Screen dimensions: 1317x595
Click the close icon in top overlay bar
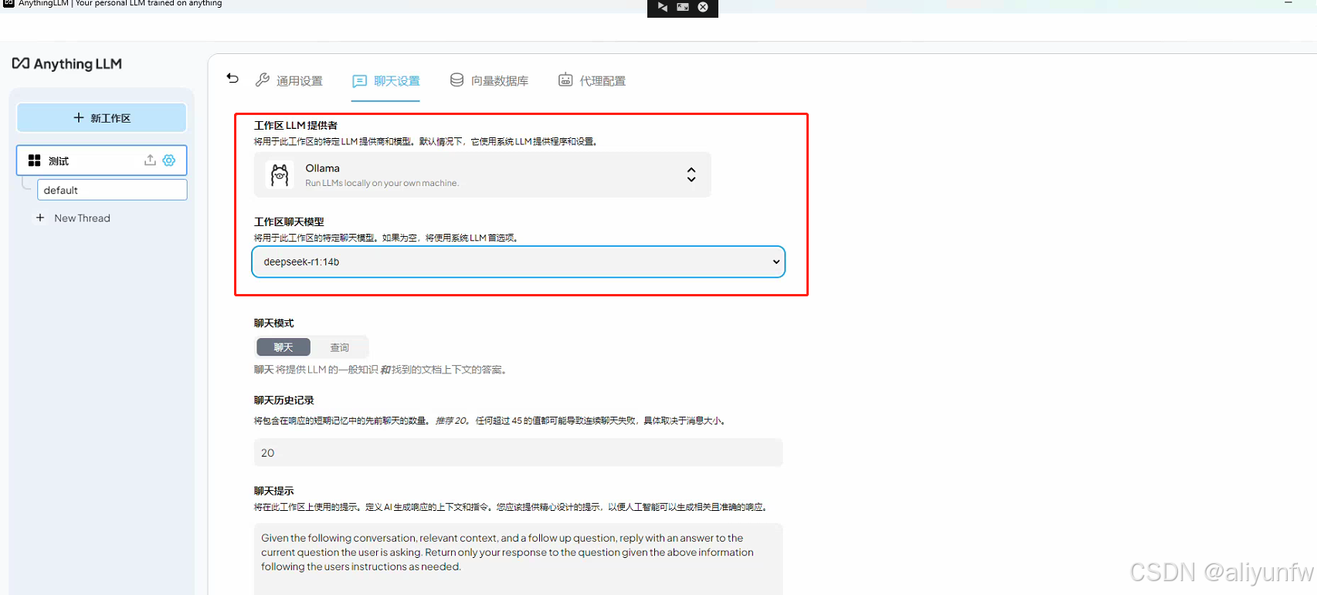coord(703,7)
